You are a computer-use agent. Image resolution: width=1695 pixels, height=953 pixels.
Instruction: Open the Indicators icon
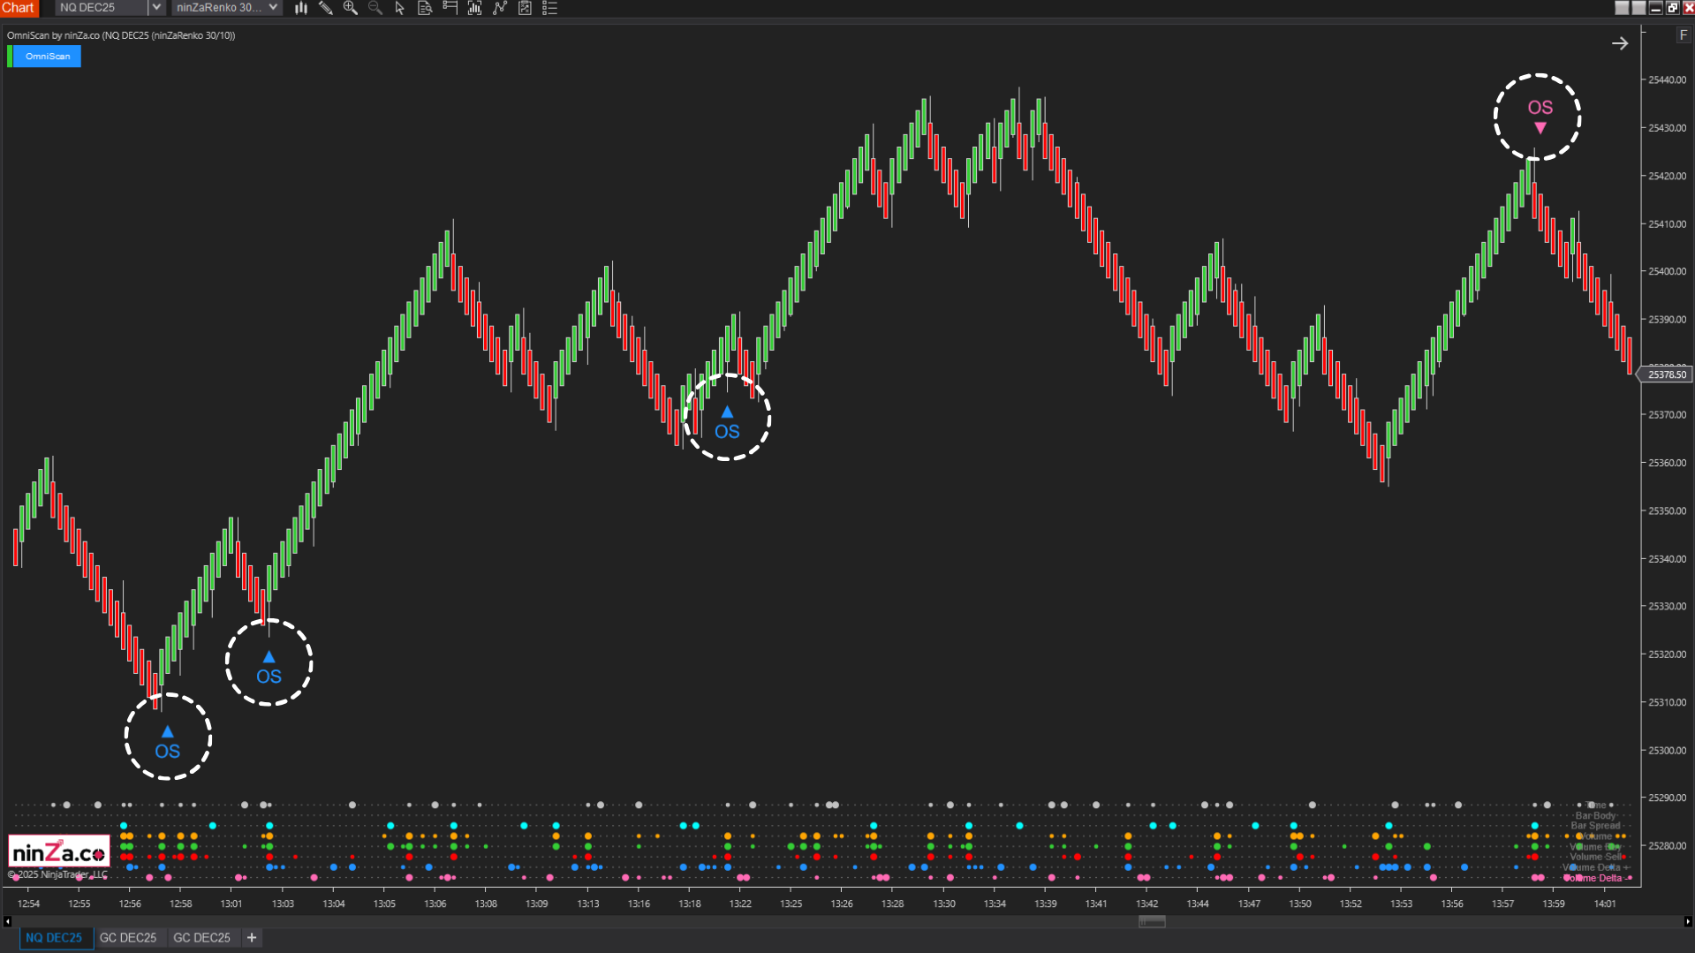[x=499, y=8]
